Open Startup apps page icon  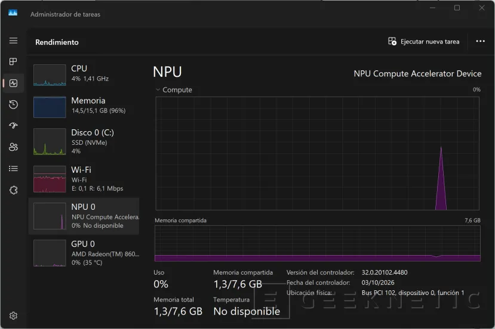pyautogui.click(x=13, y=126)
